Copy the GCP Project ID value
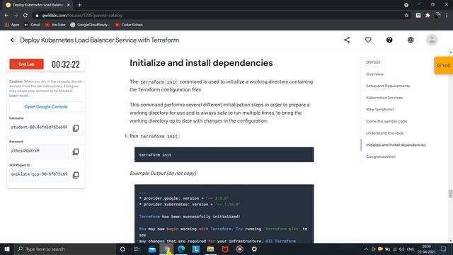Image resolution: width=453 pixels, height=255 pixels. 76,175
